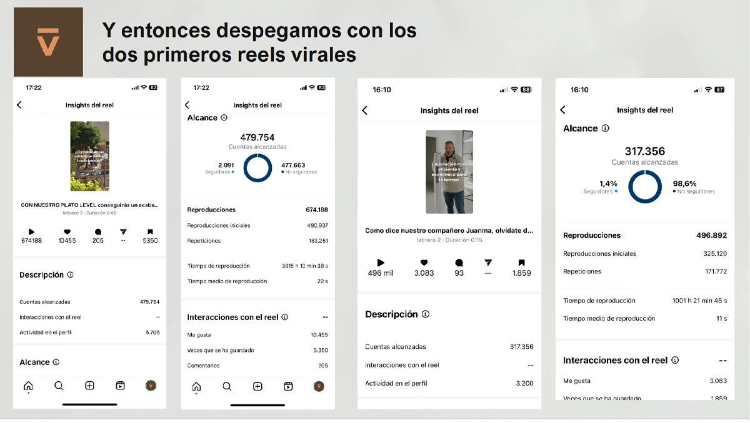Open the PLATO LEVEL reel thumbnail

(x=89, y=156)
